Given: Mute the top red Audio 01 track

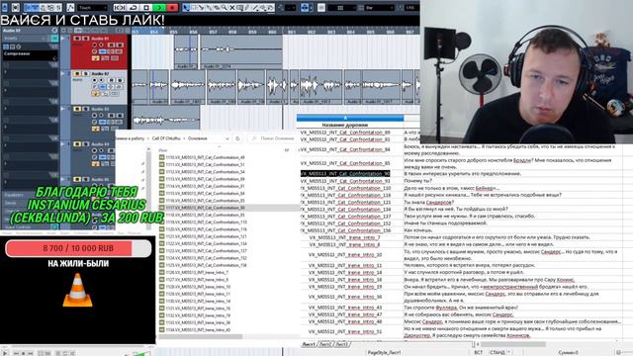Looking at the screenshot, I should click(x=77, y=39).
